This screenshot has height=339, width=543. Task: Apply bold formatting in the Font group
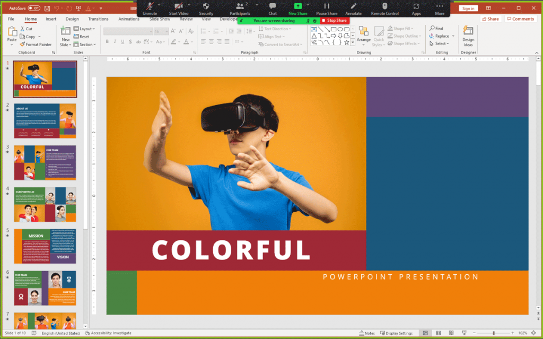107,41
